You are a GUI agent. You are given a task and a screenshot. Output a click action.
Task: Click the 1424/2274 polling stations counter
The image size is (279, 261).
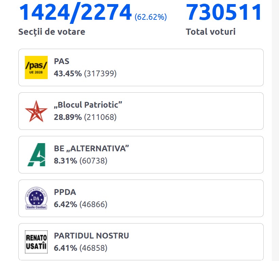pyautogui.click(x=75, y=12)
